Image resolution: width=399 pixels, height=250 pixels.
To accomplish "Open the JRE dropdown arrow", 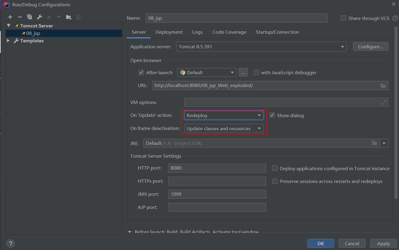I will [384, 143].
